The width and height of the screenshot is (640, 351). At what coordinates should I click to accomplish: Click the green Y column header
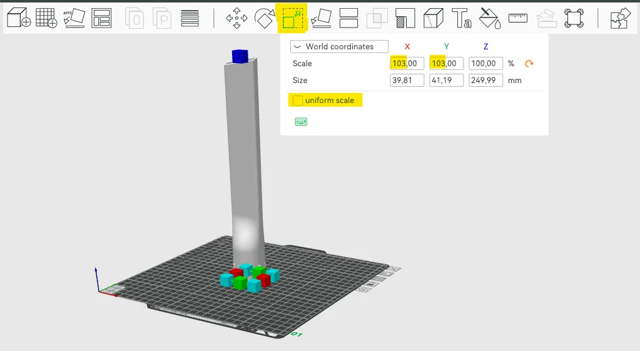point(446,46)
